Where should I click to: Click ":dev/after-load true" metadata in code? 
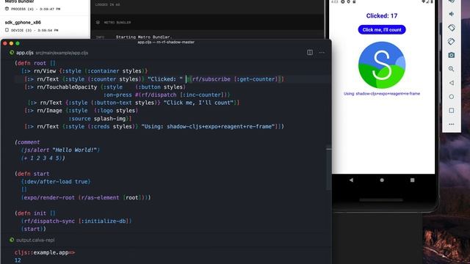pos(56,182)
